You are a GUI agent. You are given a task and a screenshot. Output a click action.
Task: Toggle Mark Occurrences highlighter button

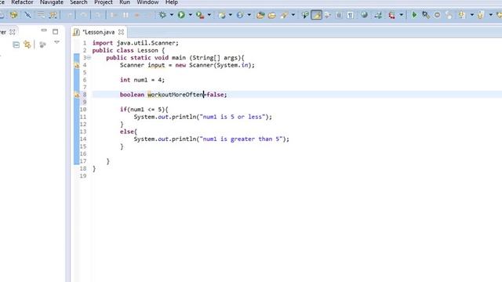point(316,15)
